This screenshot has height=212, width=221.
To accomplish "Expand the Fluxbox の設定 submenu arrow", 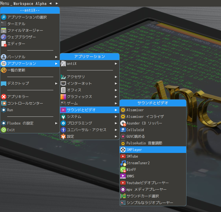I will click(x=56, y=123).
